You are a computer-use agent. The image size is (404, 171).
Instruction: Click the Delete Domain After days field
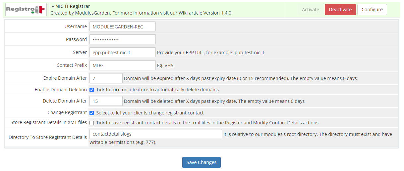tap(106, 101)
